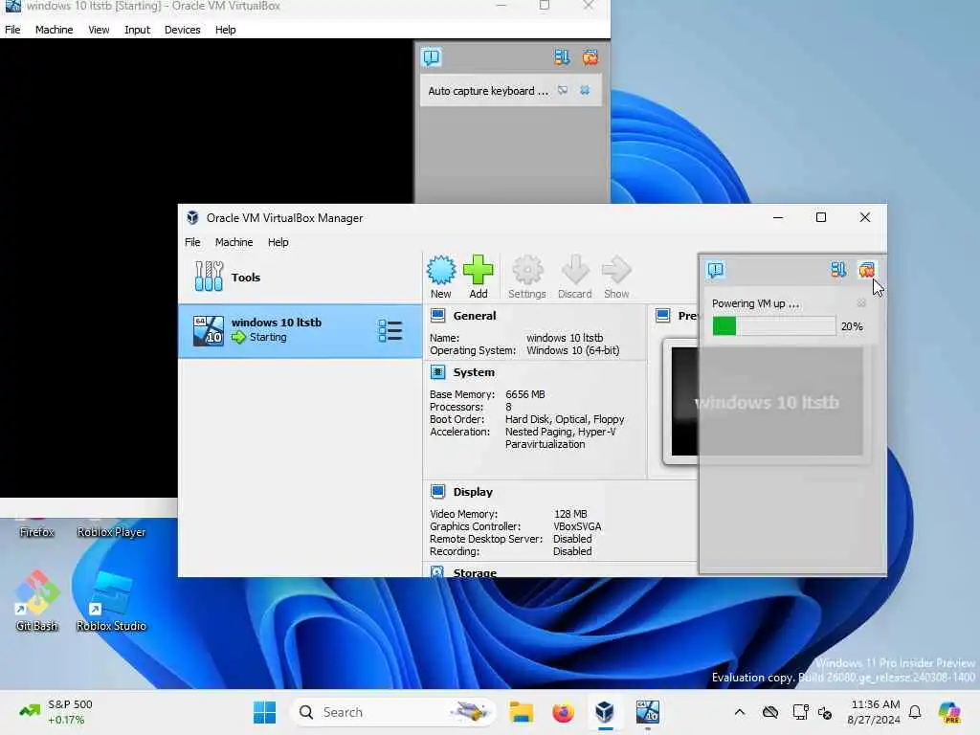
Task: Click notification center icon in VM window
Action: tap(432, 57)
